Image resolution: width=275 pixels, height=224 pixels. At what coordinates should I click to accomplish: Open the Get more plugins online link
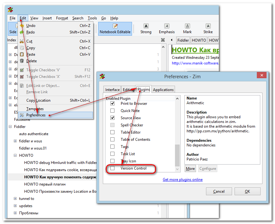tap(182, 180)
